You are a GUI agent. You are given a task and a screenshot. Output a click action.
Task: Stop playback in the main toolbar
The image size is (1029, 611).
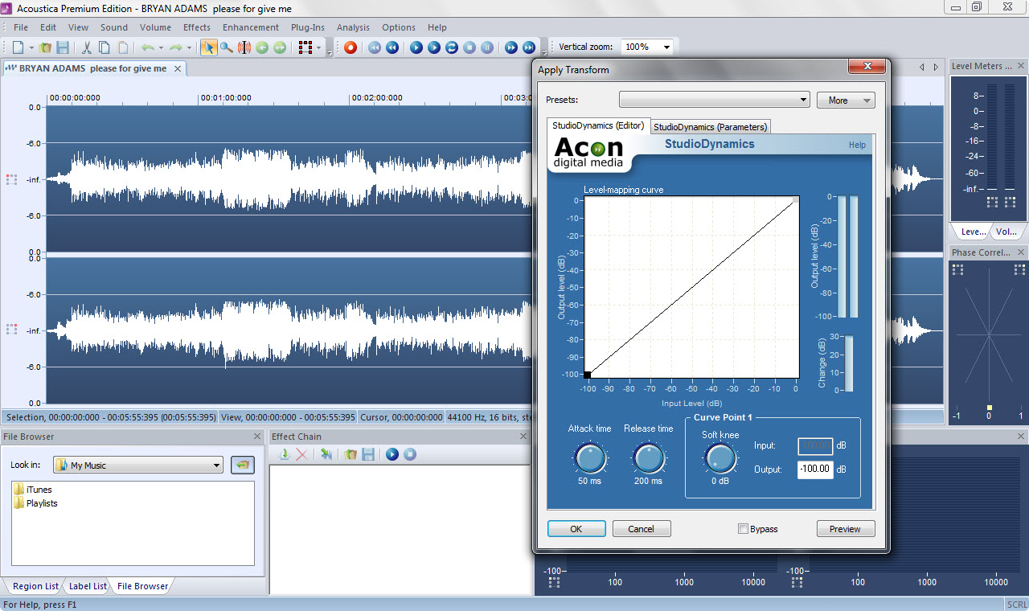click(469, 47)
